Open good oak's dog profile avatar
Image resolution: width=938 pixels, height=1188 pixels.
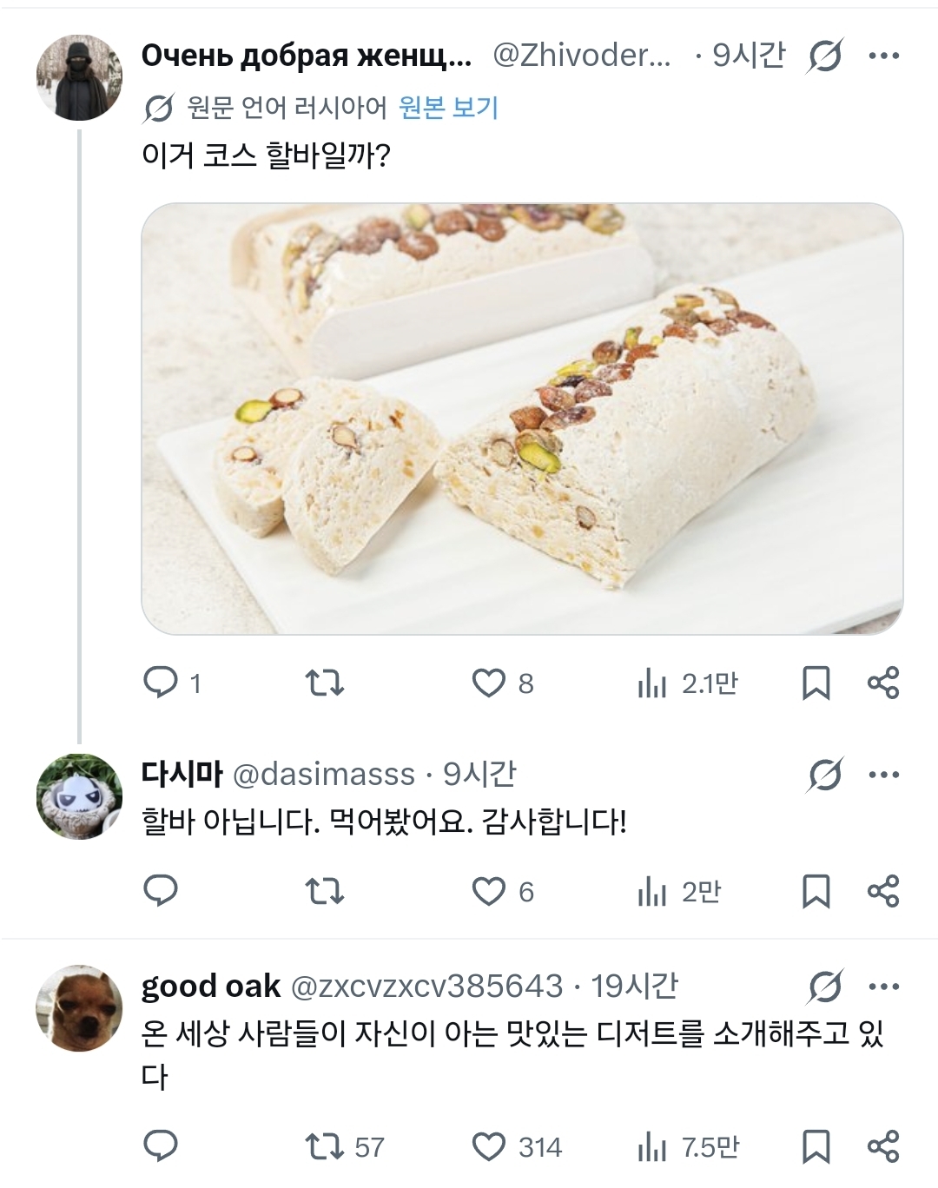coord(79,1007)
